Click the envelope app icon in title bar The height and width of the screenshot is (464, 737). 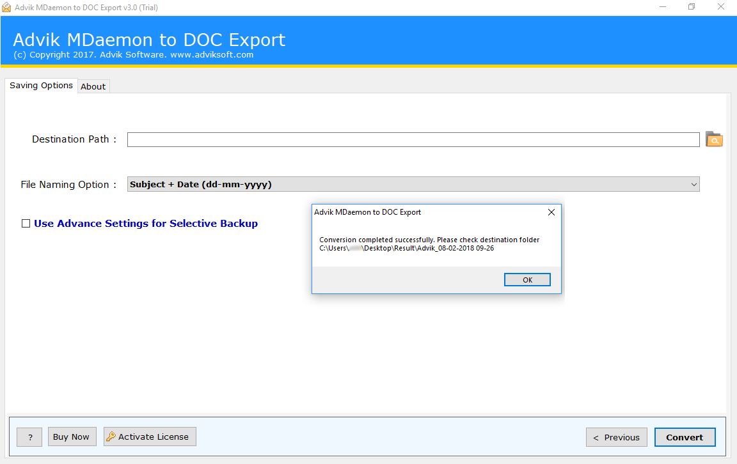[x=6, y=7]
